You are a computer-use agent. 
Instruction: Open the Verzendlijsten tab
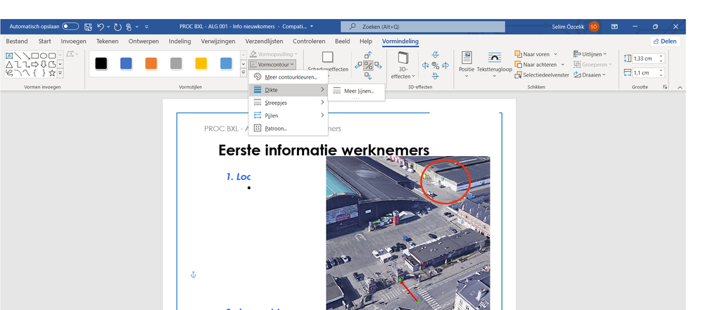tap(264, 41)
